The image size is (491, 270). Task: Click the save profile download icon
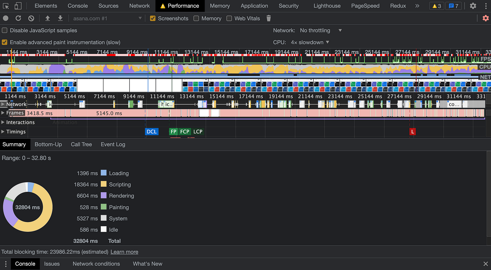pos(60,18)
